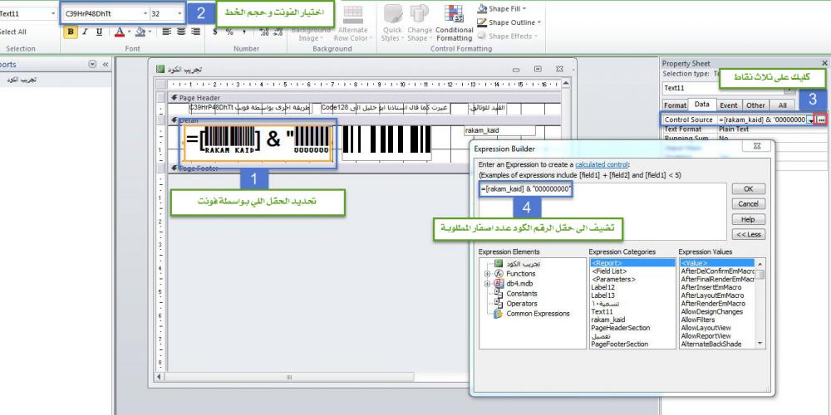Click Select All in Selection group

point(12,32)
